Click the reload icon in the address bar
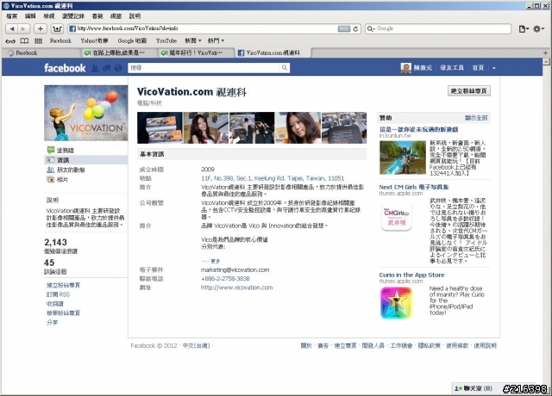 click(355, 28)
